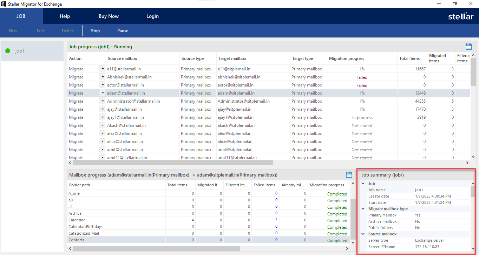
Task: Select the Contacts folder row
Action: pyautogui.click(x=209, y=240)
